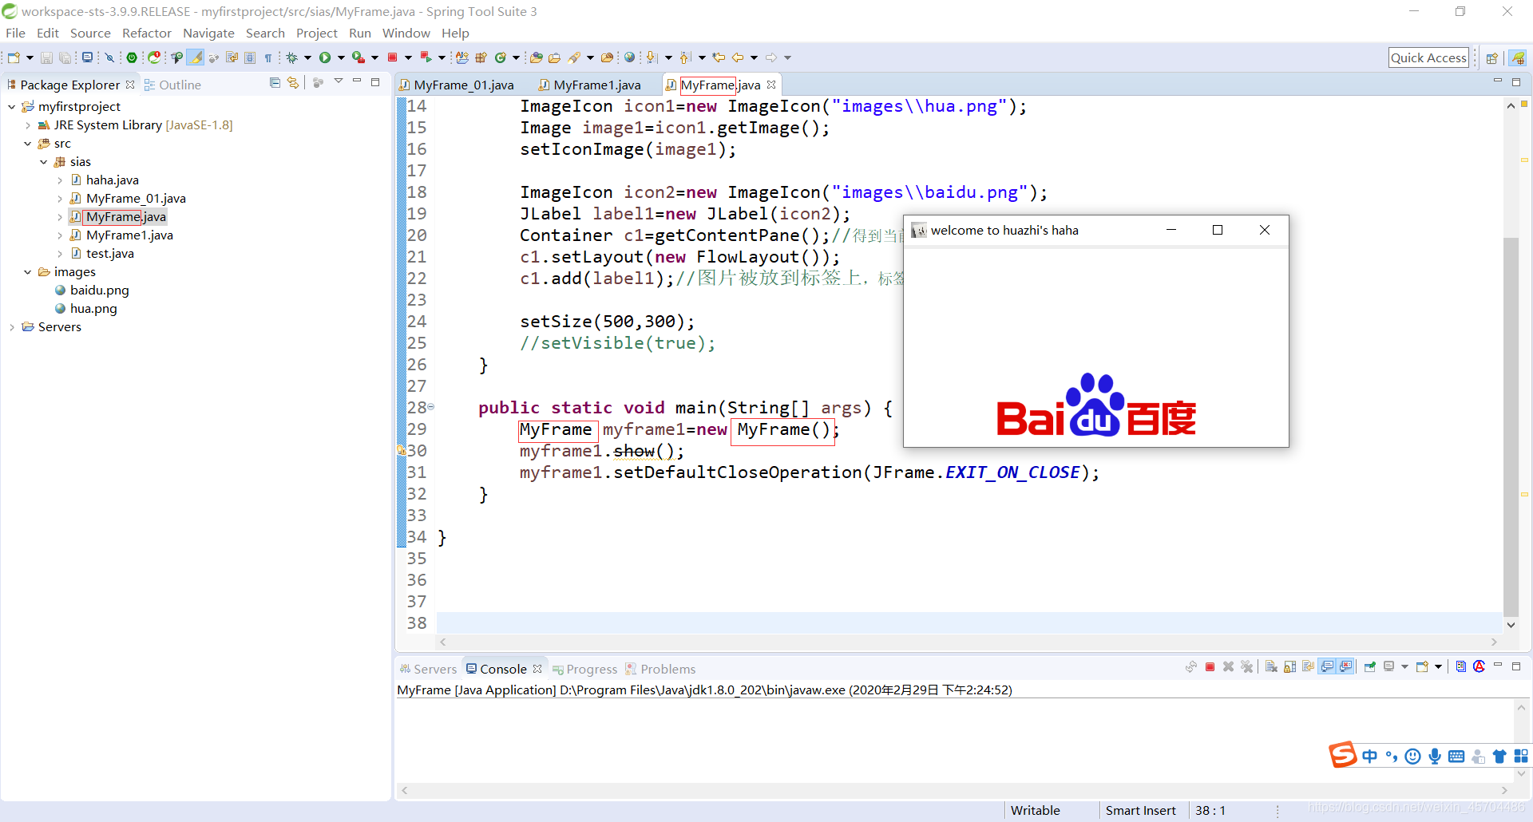Click the Baidu logo in Java window
The width and height of the screenshot is (1533, 822).
tap(1095, 405)
